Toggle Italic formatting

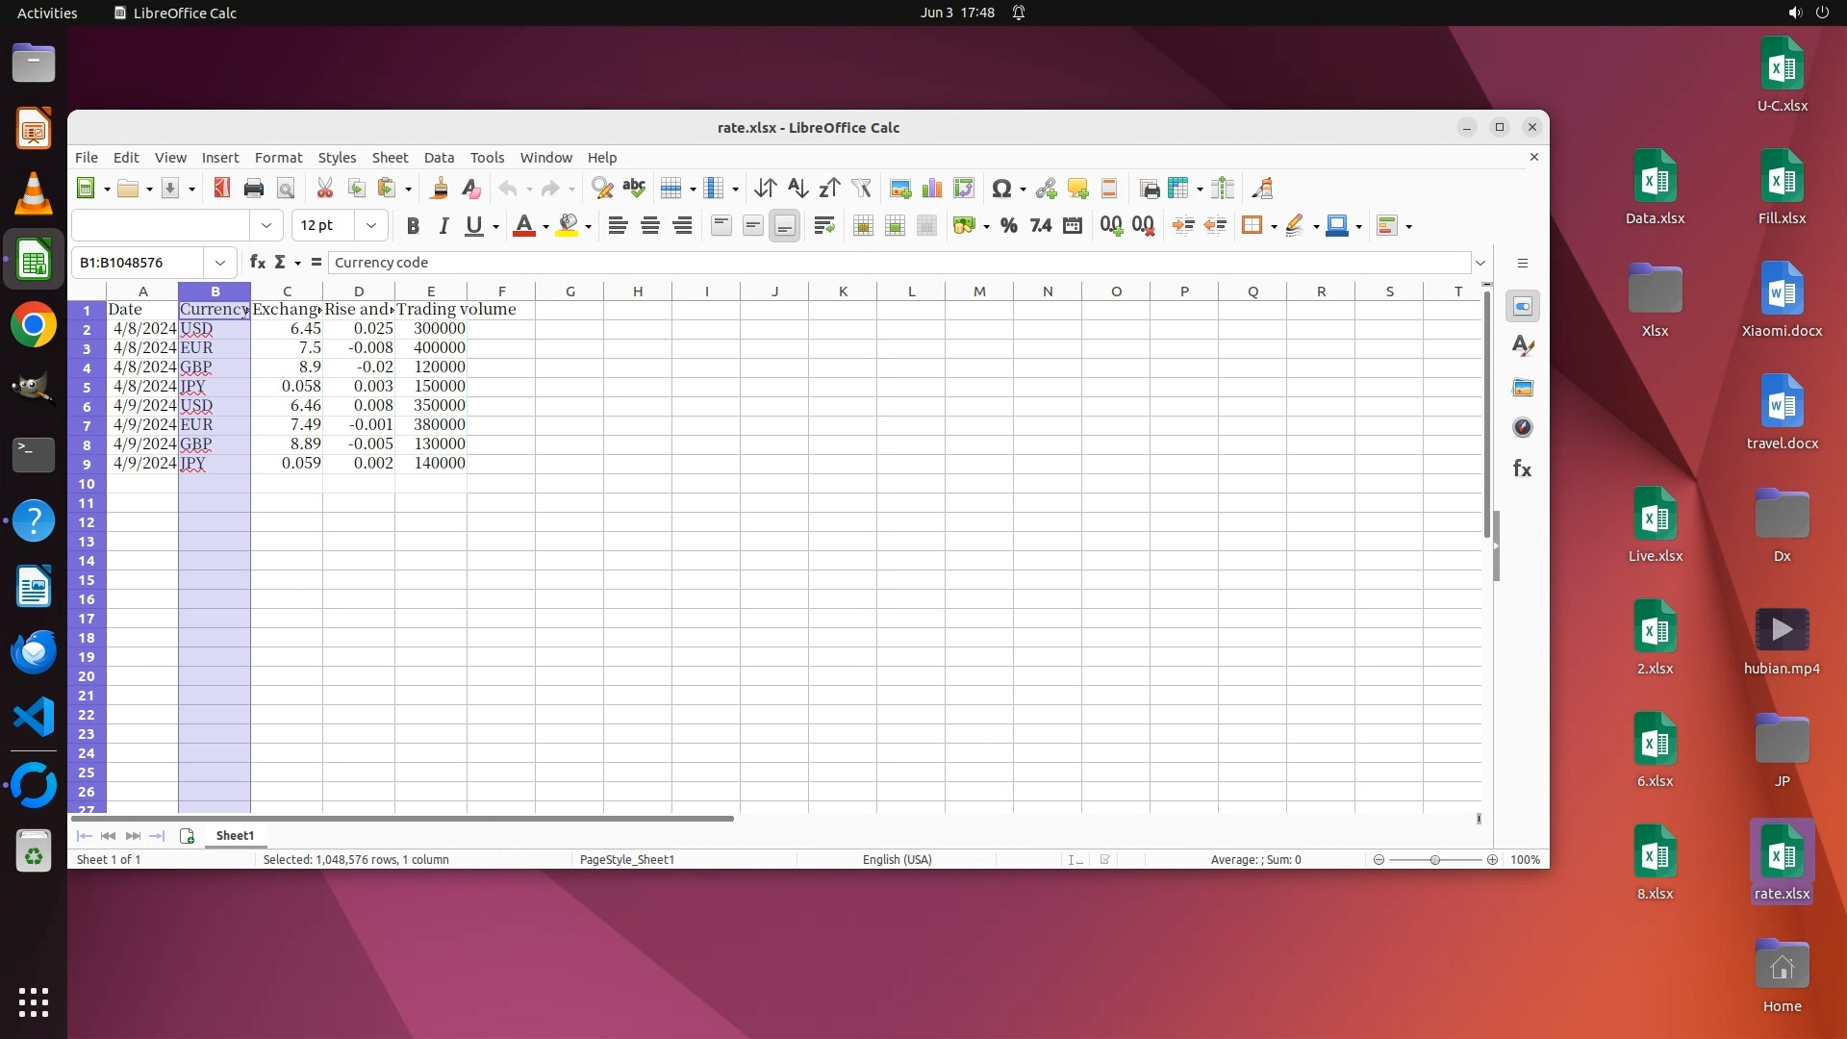(x=443, y=226)
